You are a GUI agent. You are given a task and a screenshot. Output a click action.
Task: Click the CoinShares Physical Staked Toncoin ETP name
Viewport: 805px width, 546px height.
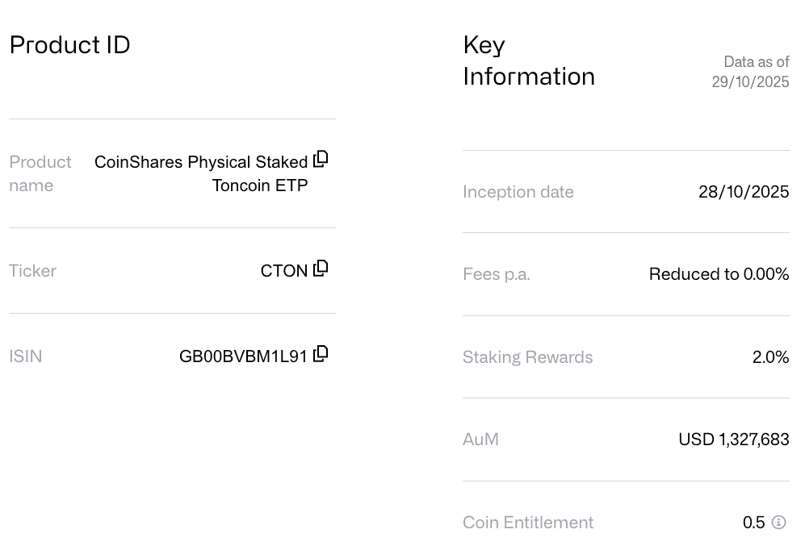pyautogui.click(x=202, y=173)
